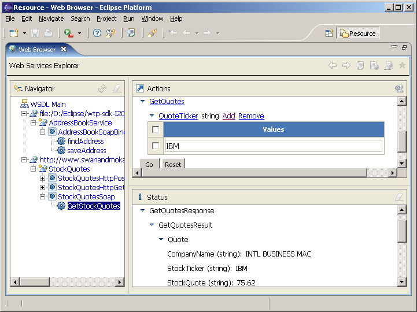Open the Project menu

coord(106,18)
